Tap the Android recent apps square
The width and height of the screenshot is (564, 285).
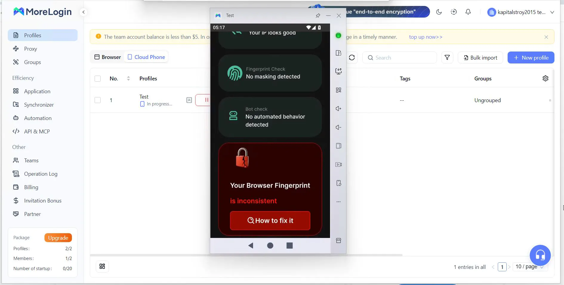click(x=289, y=245)
